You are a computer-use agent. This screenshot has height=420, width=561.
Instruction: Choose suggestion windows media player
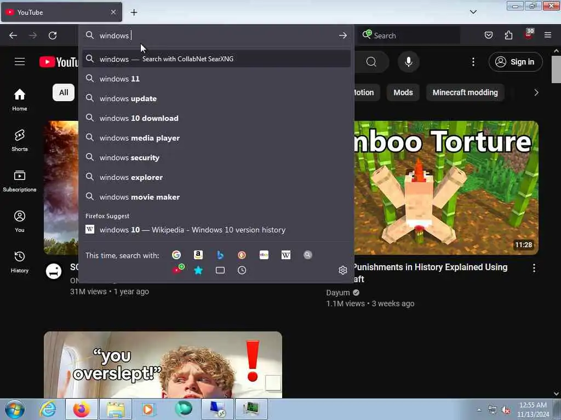pos(216,137)
